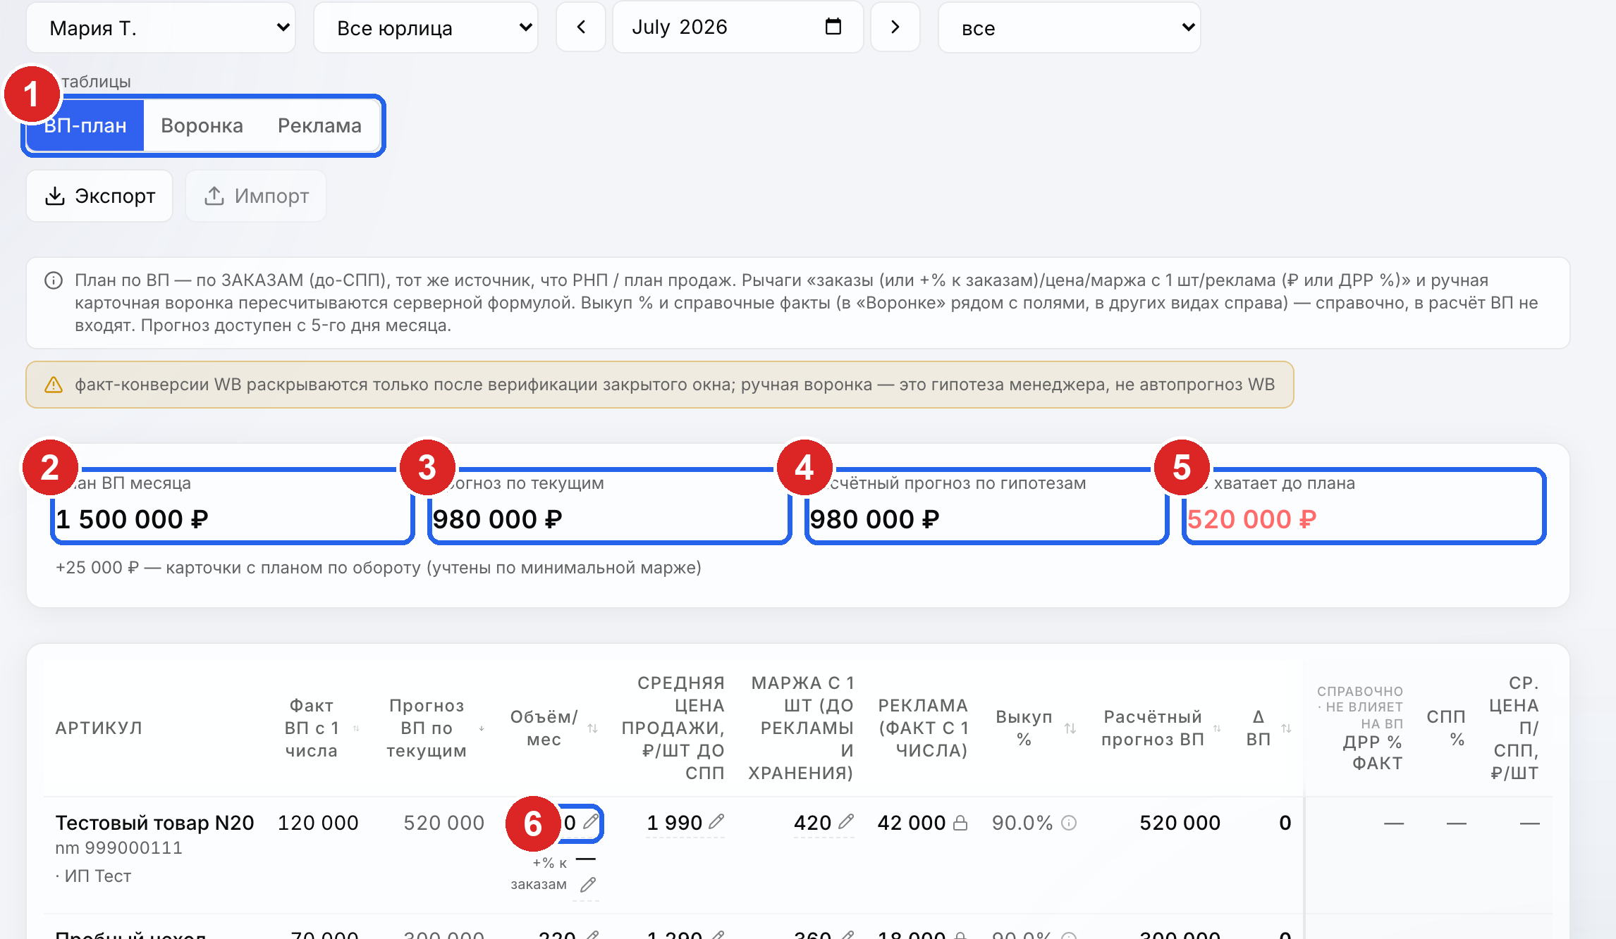The width and height of the screenshot is (1616, 939).
Task: Click the +% к заказам label
Action: coord(539,873)
